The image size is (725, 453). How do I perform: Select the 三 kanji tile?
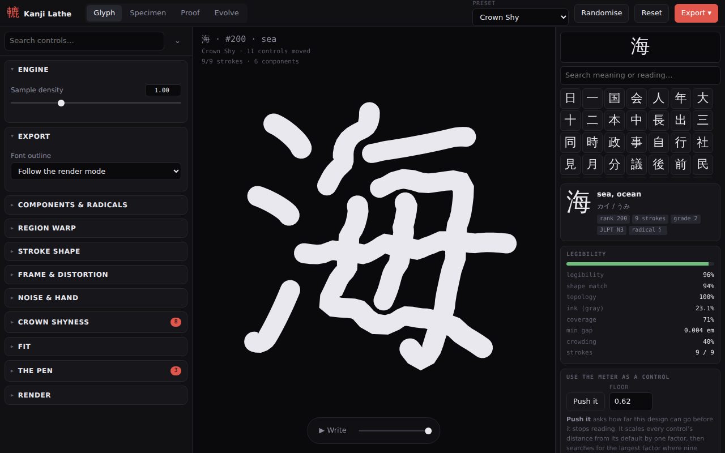click(703, 120)
